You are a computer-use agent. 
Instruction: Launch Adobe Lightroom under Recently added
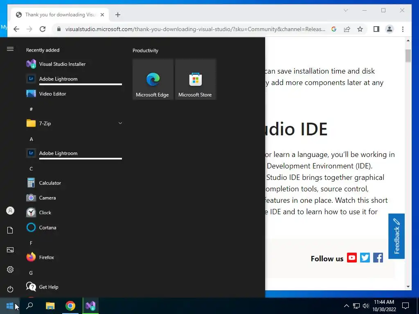tap(74, 79)
